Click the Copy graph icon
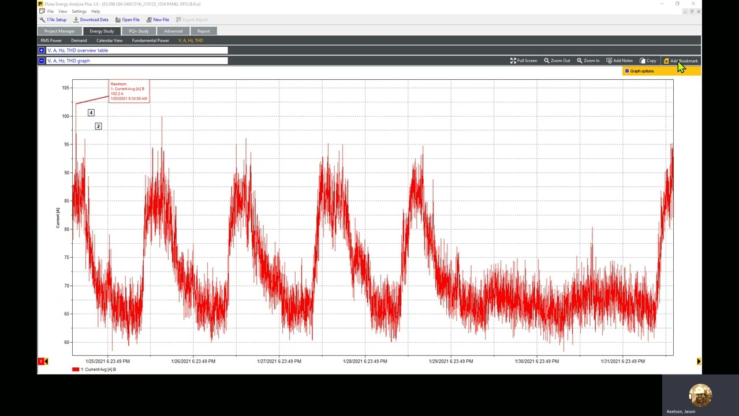 click(x=643, y=61)
